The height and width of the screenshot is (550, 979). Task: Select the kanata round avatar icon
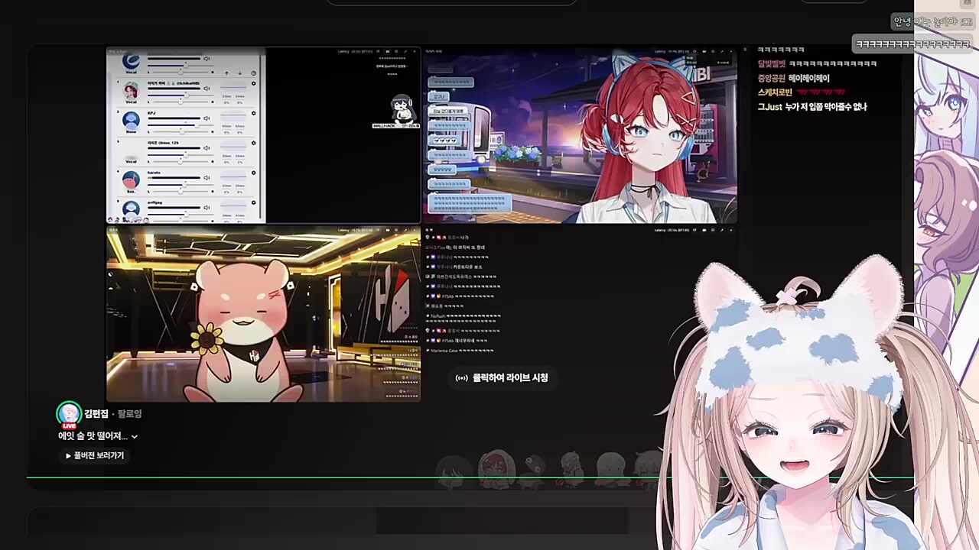[x=131, y=180]
